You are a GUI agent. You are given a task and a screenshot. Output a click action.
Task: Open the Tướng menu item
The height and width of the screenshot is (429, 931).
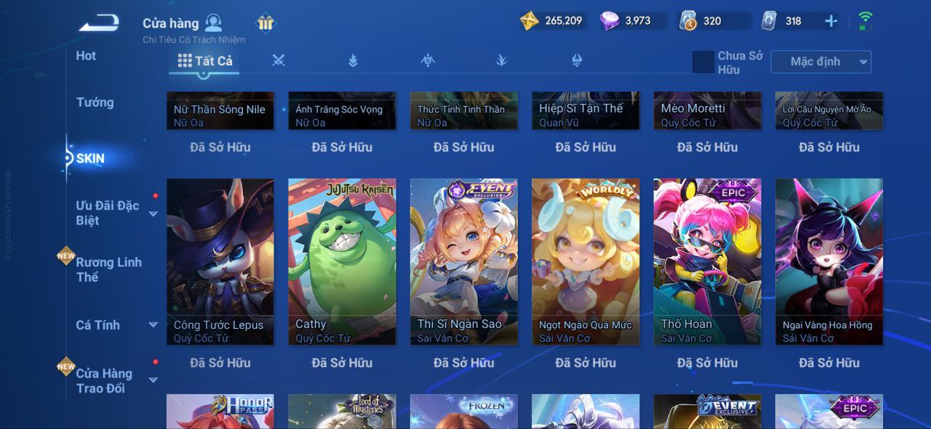point(95,102)
